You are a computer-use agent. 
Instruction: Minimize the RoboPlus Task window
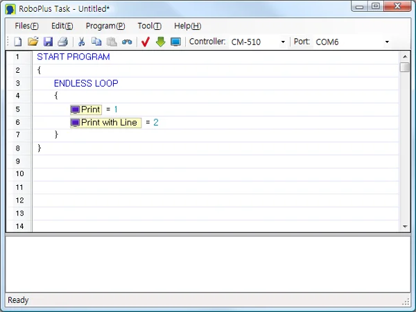pyautogui.click(x=359, y=6)
